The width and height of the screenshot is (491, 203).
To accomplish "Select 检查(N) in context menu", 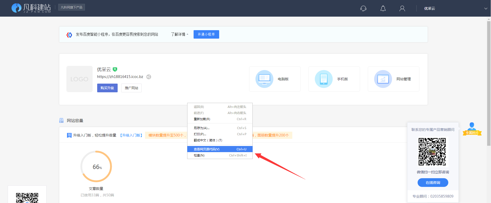I will click(x=220, y=155).
